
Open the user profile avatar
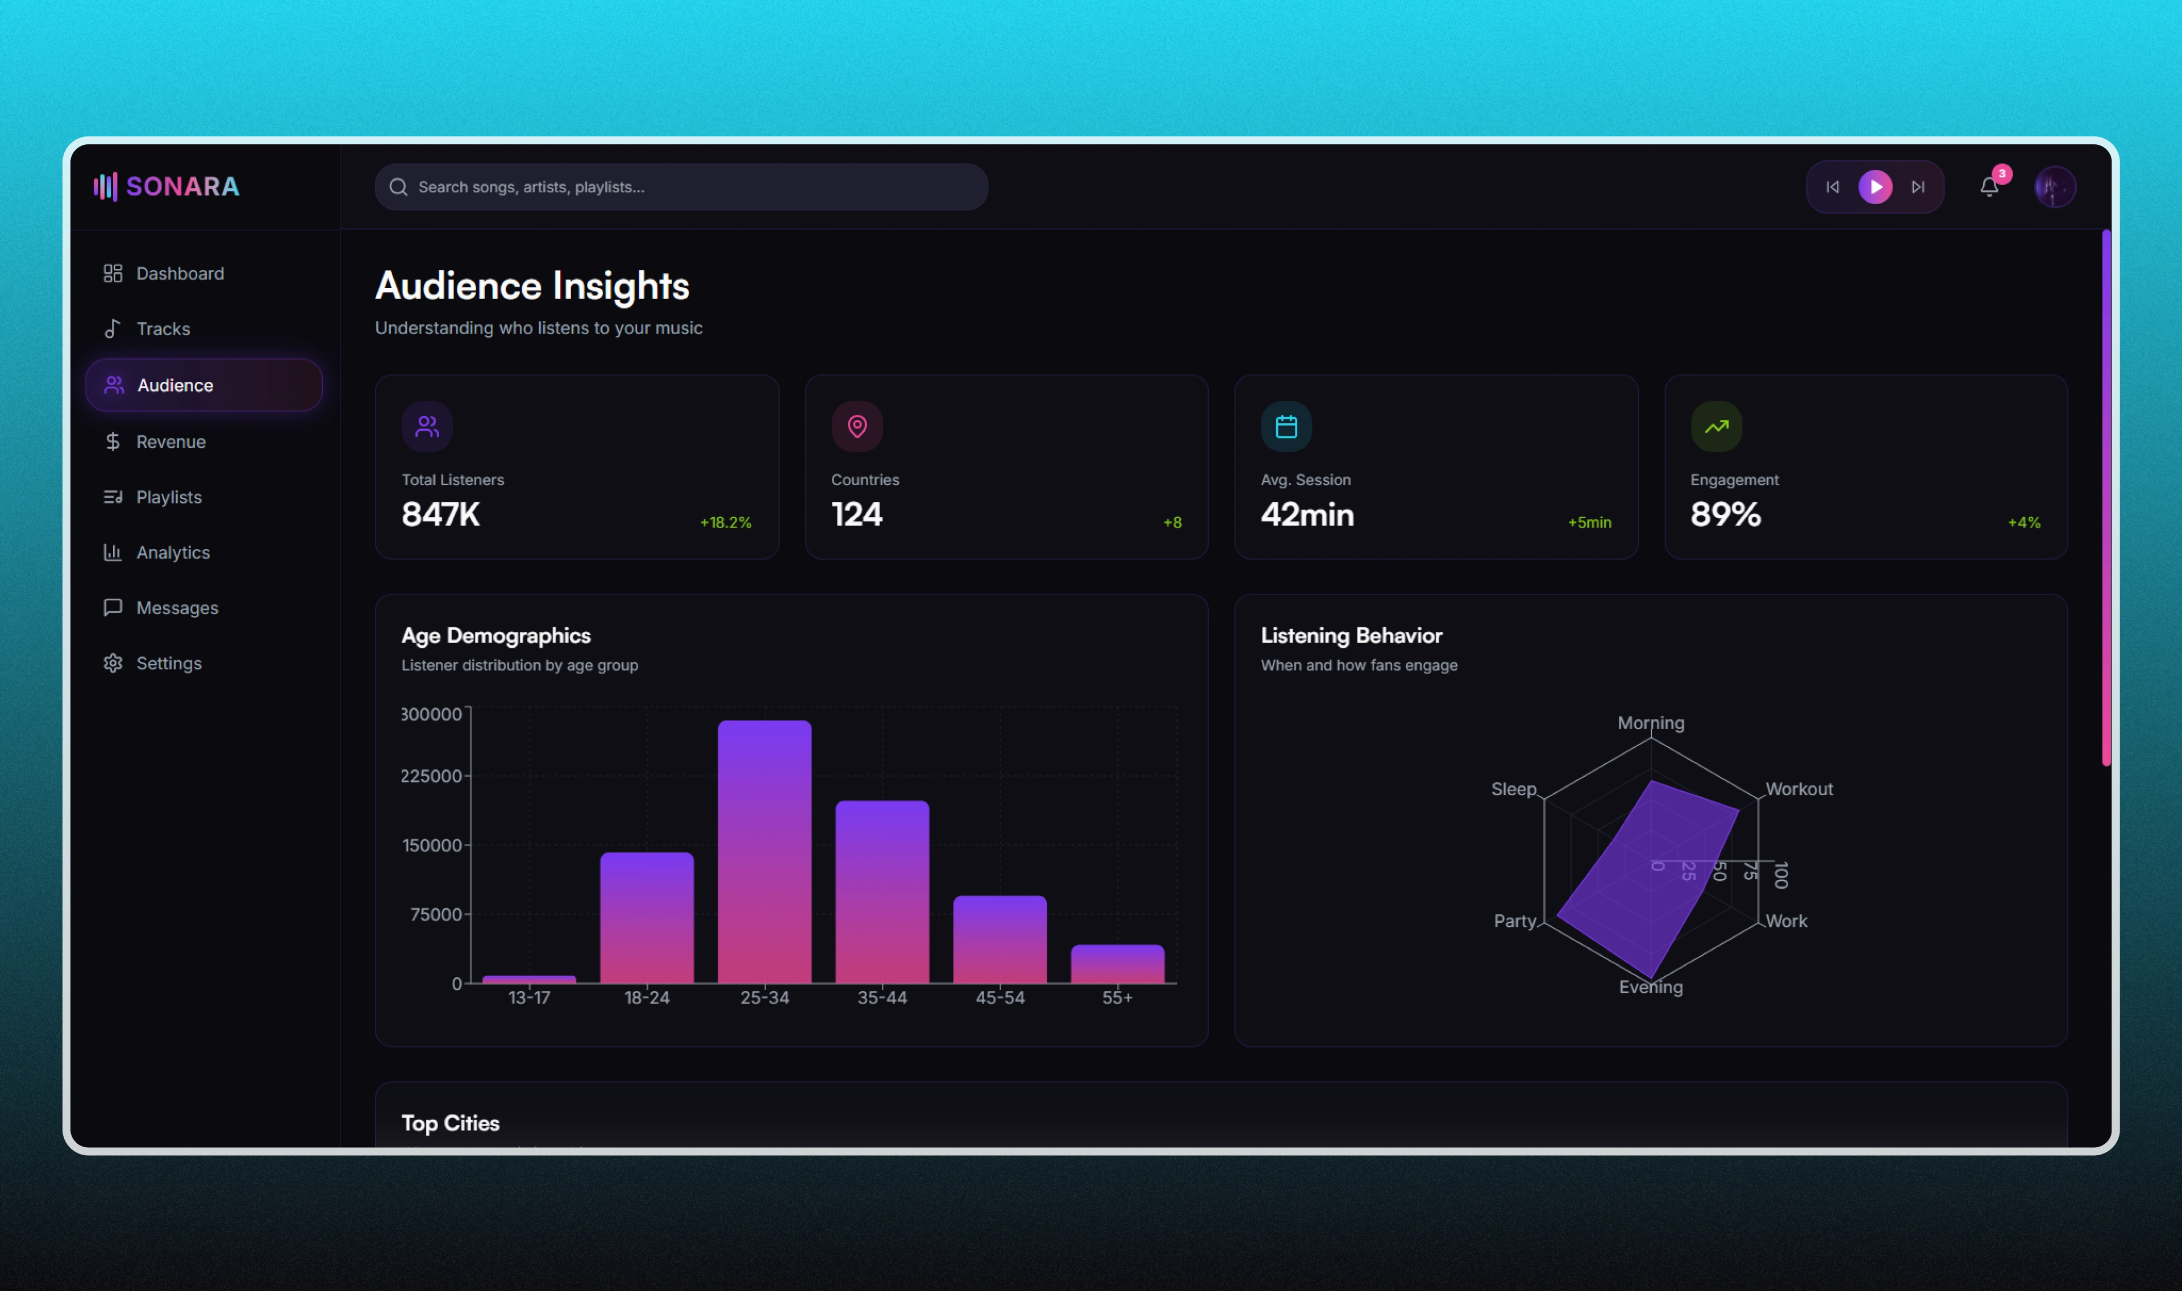pos(2054,187)
